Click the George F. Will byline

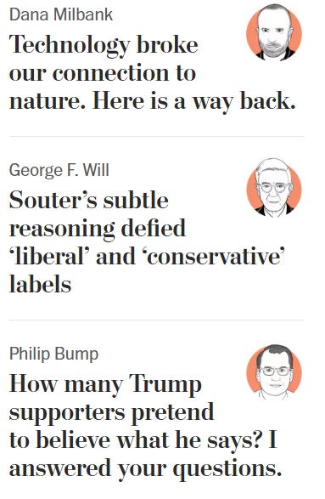coord(59,170)
